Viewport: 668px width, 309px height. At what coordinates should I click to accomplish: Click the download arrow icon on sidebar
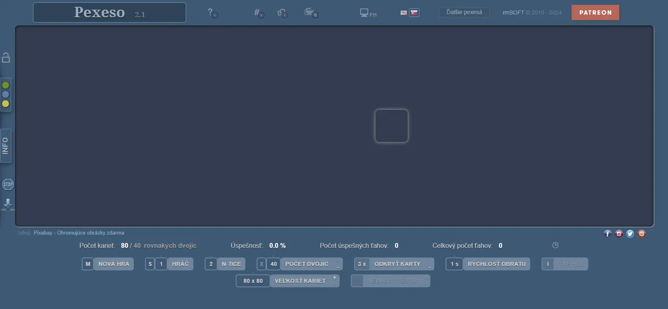point(8,204)
